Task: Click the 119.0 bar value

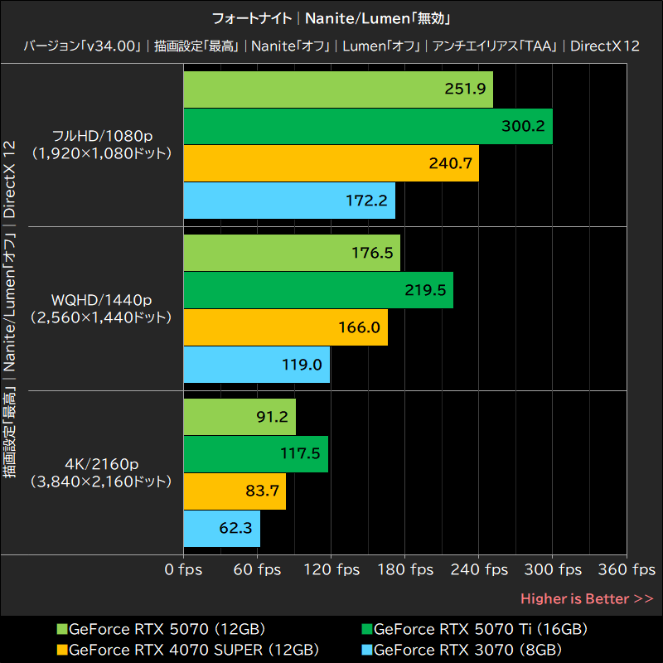Action: pos(302,365)
